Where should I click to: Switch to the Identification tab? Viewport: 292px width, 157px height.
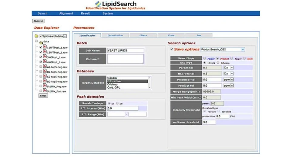pos(87,35)
